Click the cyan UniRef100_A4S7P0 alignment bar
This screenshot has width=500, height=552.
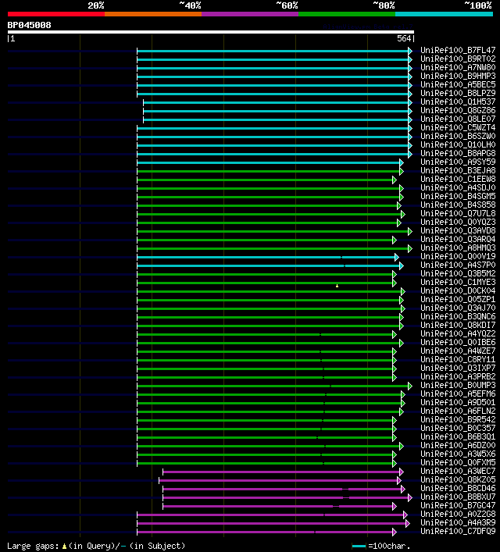[x=269, y=265]
